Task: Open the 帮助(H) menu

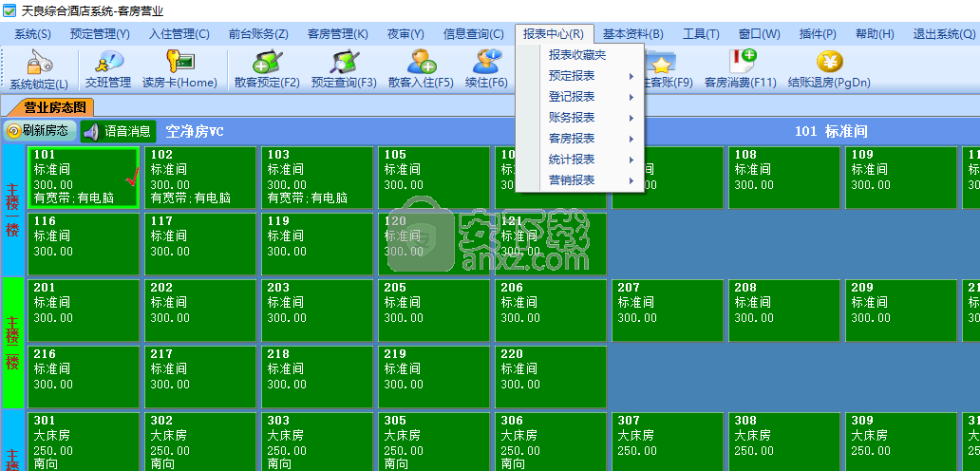Action: tap(875, 34)
